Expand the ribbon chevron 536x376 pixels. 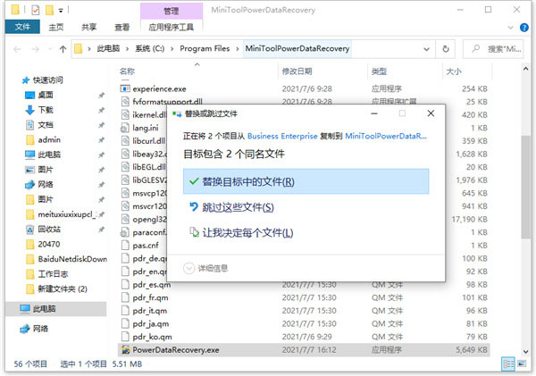point(510,28)
